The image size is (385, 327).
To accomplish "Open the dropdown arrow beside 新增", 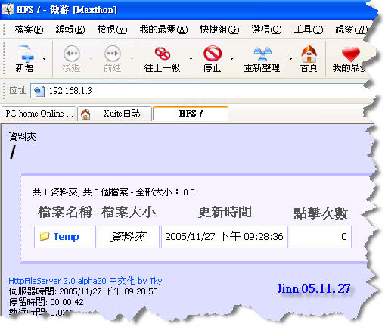I will coord(45,58).
